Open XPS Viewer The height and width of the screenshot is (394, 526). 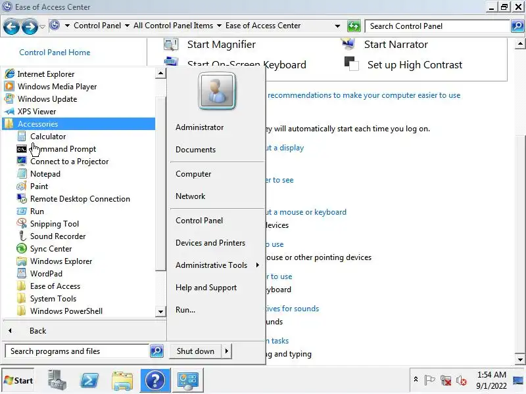(37, 112)
